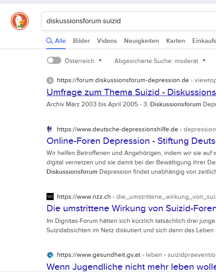Click snippet text starting 'Im Dignitas-Forum hätten'

131,221
